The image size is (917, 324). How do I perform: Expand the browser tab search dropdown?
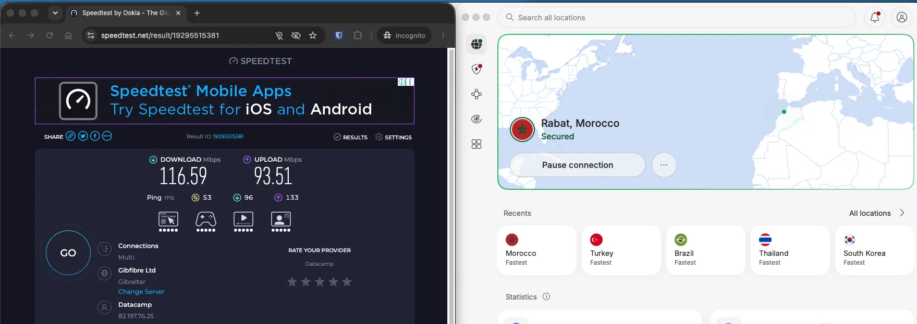point(55,13)
